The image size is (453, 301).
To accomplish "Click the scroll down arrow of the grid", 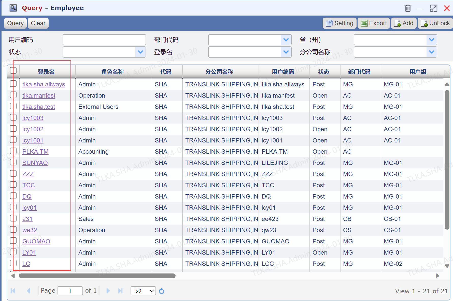I will tap(447, 266).
